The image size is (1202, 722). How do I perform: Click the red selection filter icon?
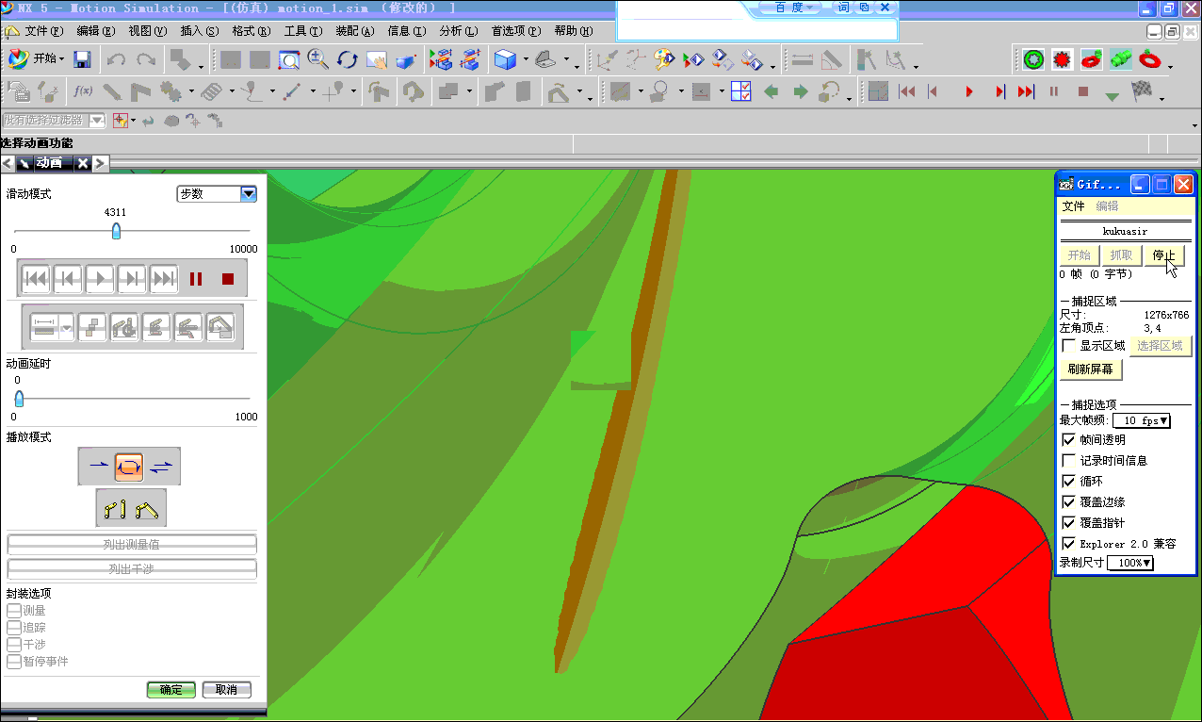point(121,121)
